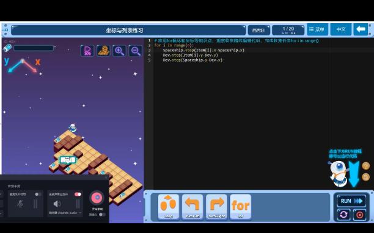This screenshot has width=374, height=233.
Task: Click the RUN button
Action: coord(351,201)
